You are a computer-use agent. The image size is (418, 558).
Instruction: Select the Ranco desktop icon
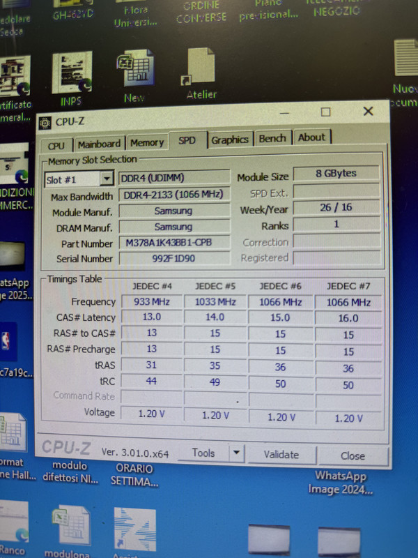13,528
